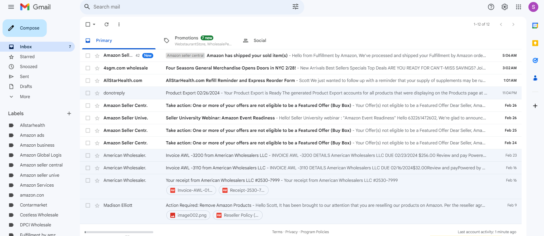Open the Terms link
The width and height of the screenshot is (544, 236).
click(x=277, y=232)
